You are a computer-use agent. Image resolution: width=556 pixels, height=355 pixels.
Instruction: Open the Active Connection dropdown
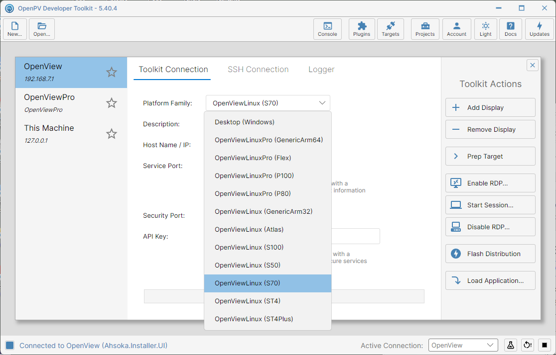click(463, 345)
